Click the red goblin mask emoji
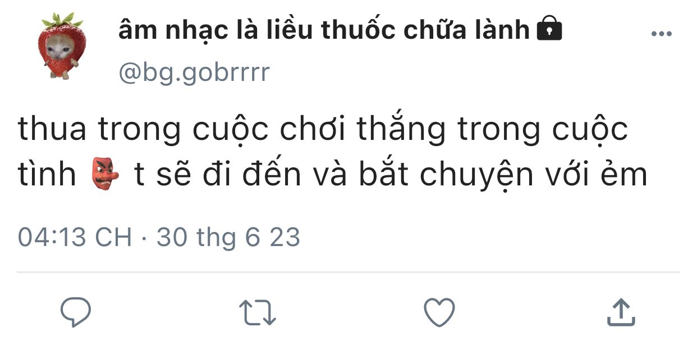This screenshot has height=350, width=697. [105, 174]
